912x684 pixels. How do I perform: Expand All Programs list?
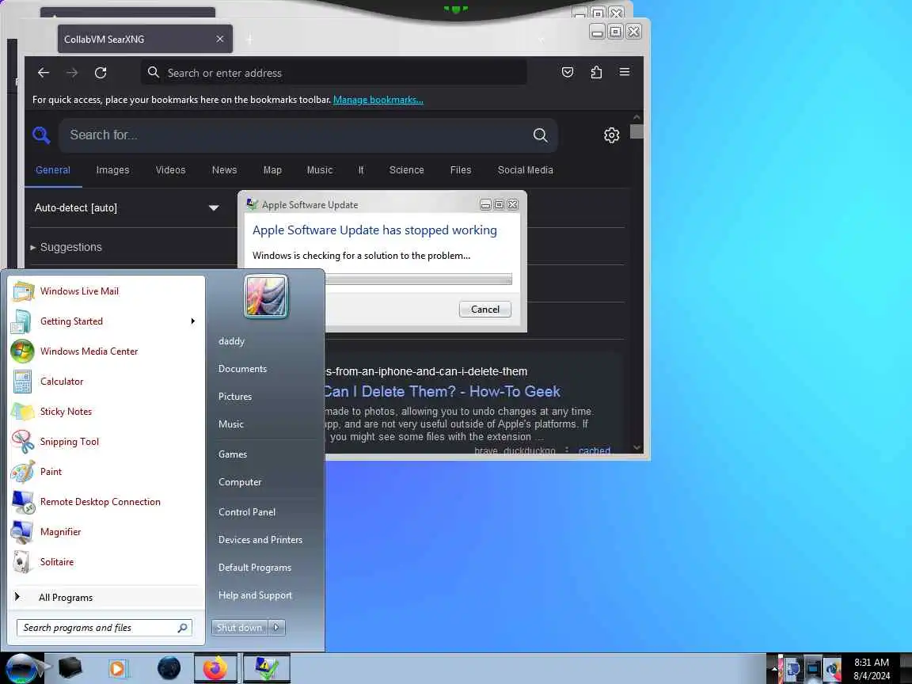[106, 598]
